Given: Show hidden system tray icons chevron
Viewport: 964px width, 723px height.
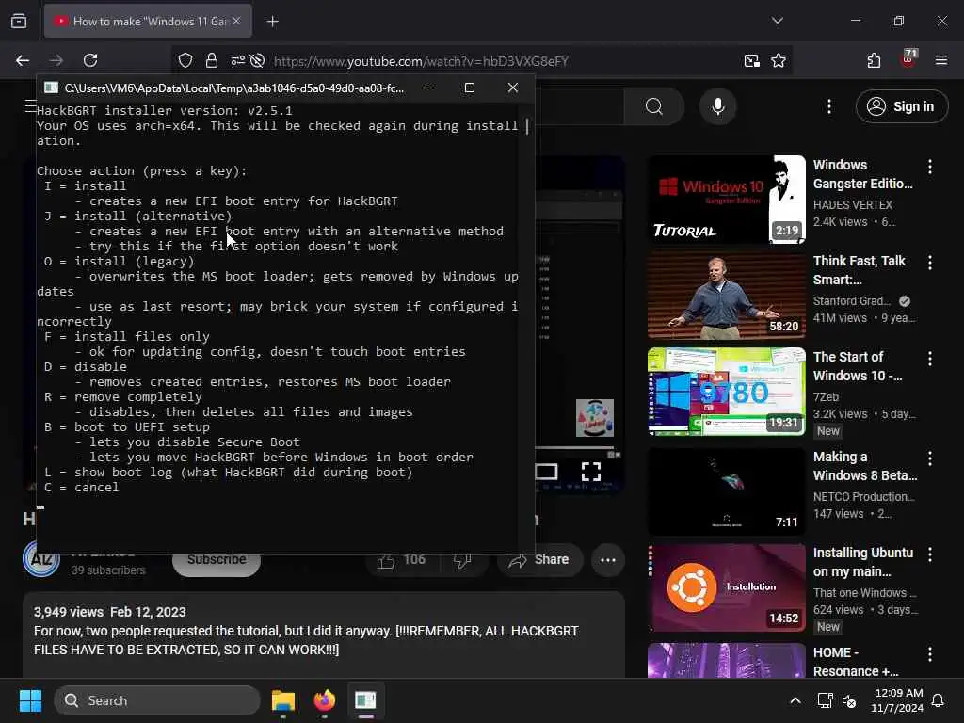Looking at the screenshot, I should coord(795,700).
